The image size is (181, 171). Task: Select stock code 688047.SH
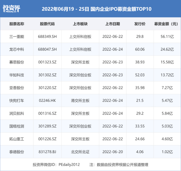[47, 49]
